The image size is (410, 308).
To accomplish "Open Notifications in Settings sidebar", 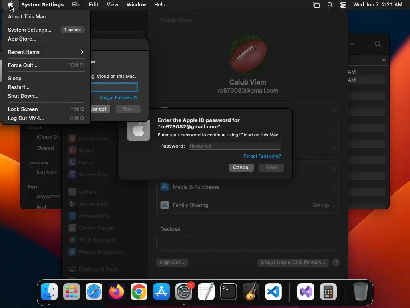I will tap(89, 138).
